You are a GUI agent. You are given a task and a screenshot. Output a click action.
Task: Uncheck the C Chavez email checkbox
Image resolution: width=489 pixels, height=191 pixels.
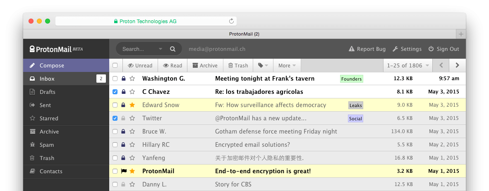pyautogui.click(x=115, y=92)
